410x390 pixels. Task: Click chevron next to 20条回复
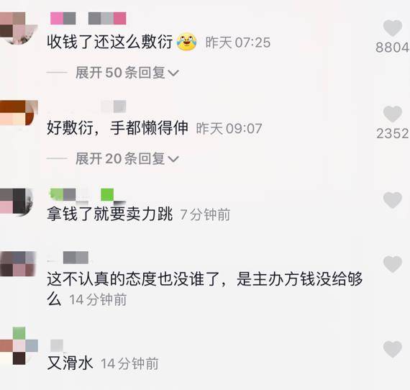pos(173,159)
